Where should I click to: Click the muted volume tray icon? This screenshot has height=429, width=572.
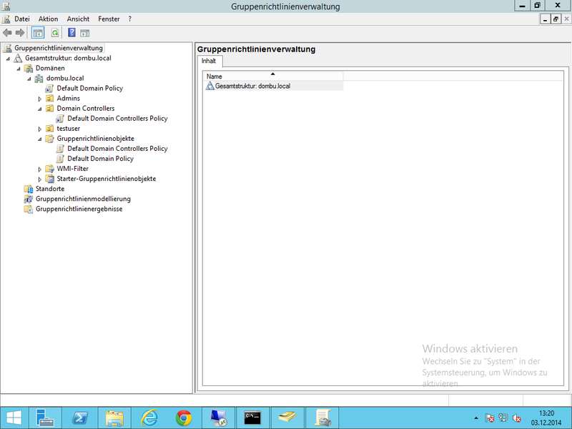tap(516, 418)
